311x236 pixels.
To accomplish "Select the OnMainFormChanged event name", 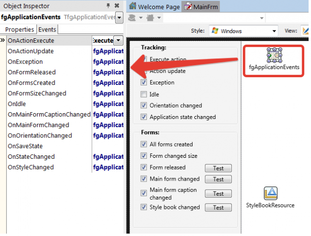I will [x=38, y=125].
